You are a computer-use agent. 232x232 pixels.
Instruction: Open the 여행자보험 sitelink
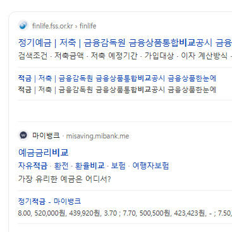click(150, 166)
